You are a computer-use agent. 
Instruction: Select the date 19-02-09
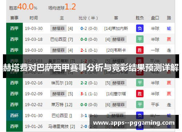click(x=34, y=94)
